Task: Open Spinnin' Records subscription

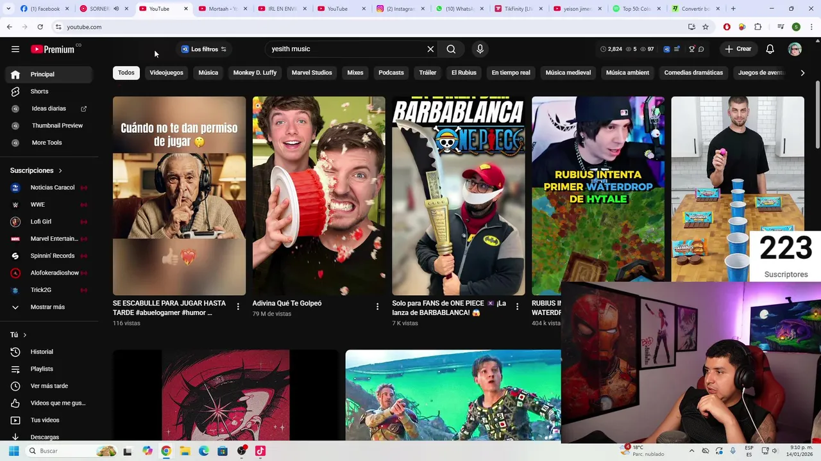Action: point(49,255)
